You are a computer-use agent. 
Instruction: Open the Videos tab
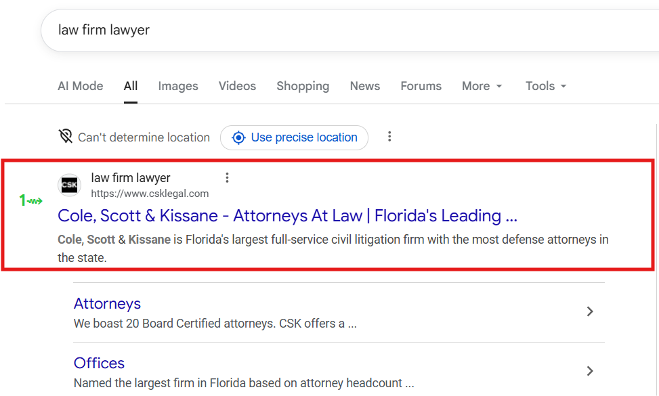click(x=237, y=86)
